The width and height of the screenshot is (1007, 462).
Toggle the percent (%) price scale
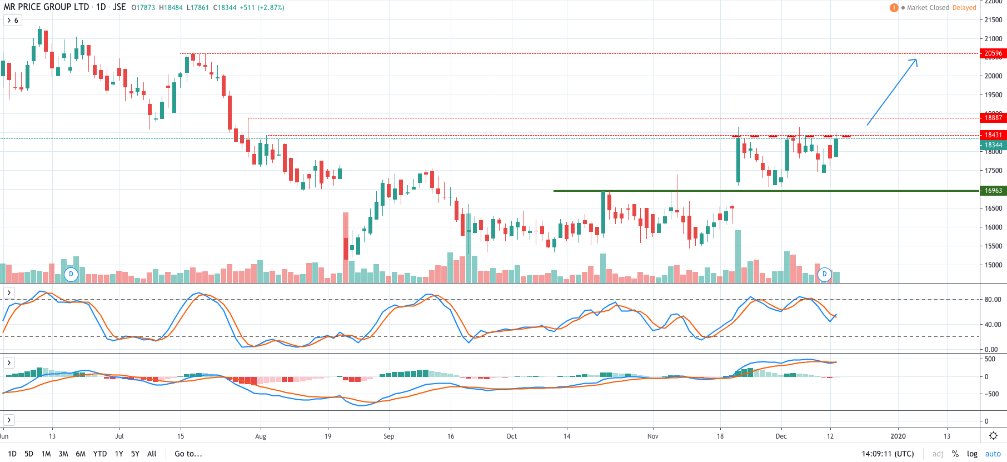click(x=955, y=454)
